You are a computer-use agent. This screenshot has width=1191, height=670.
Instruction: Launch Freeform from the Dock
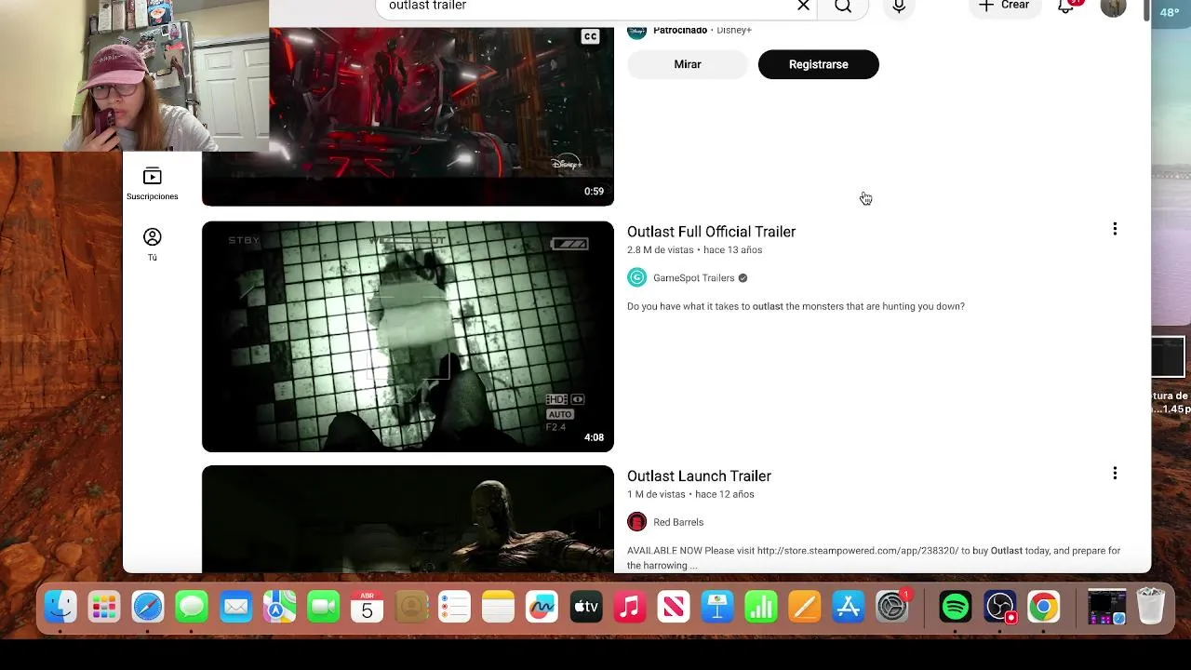point(542,608)
